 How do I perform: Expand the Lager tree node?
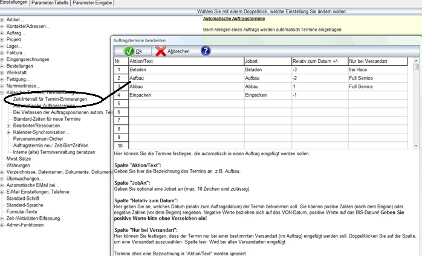(2, 46)
